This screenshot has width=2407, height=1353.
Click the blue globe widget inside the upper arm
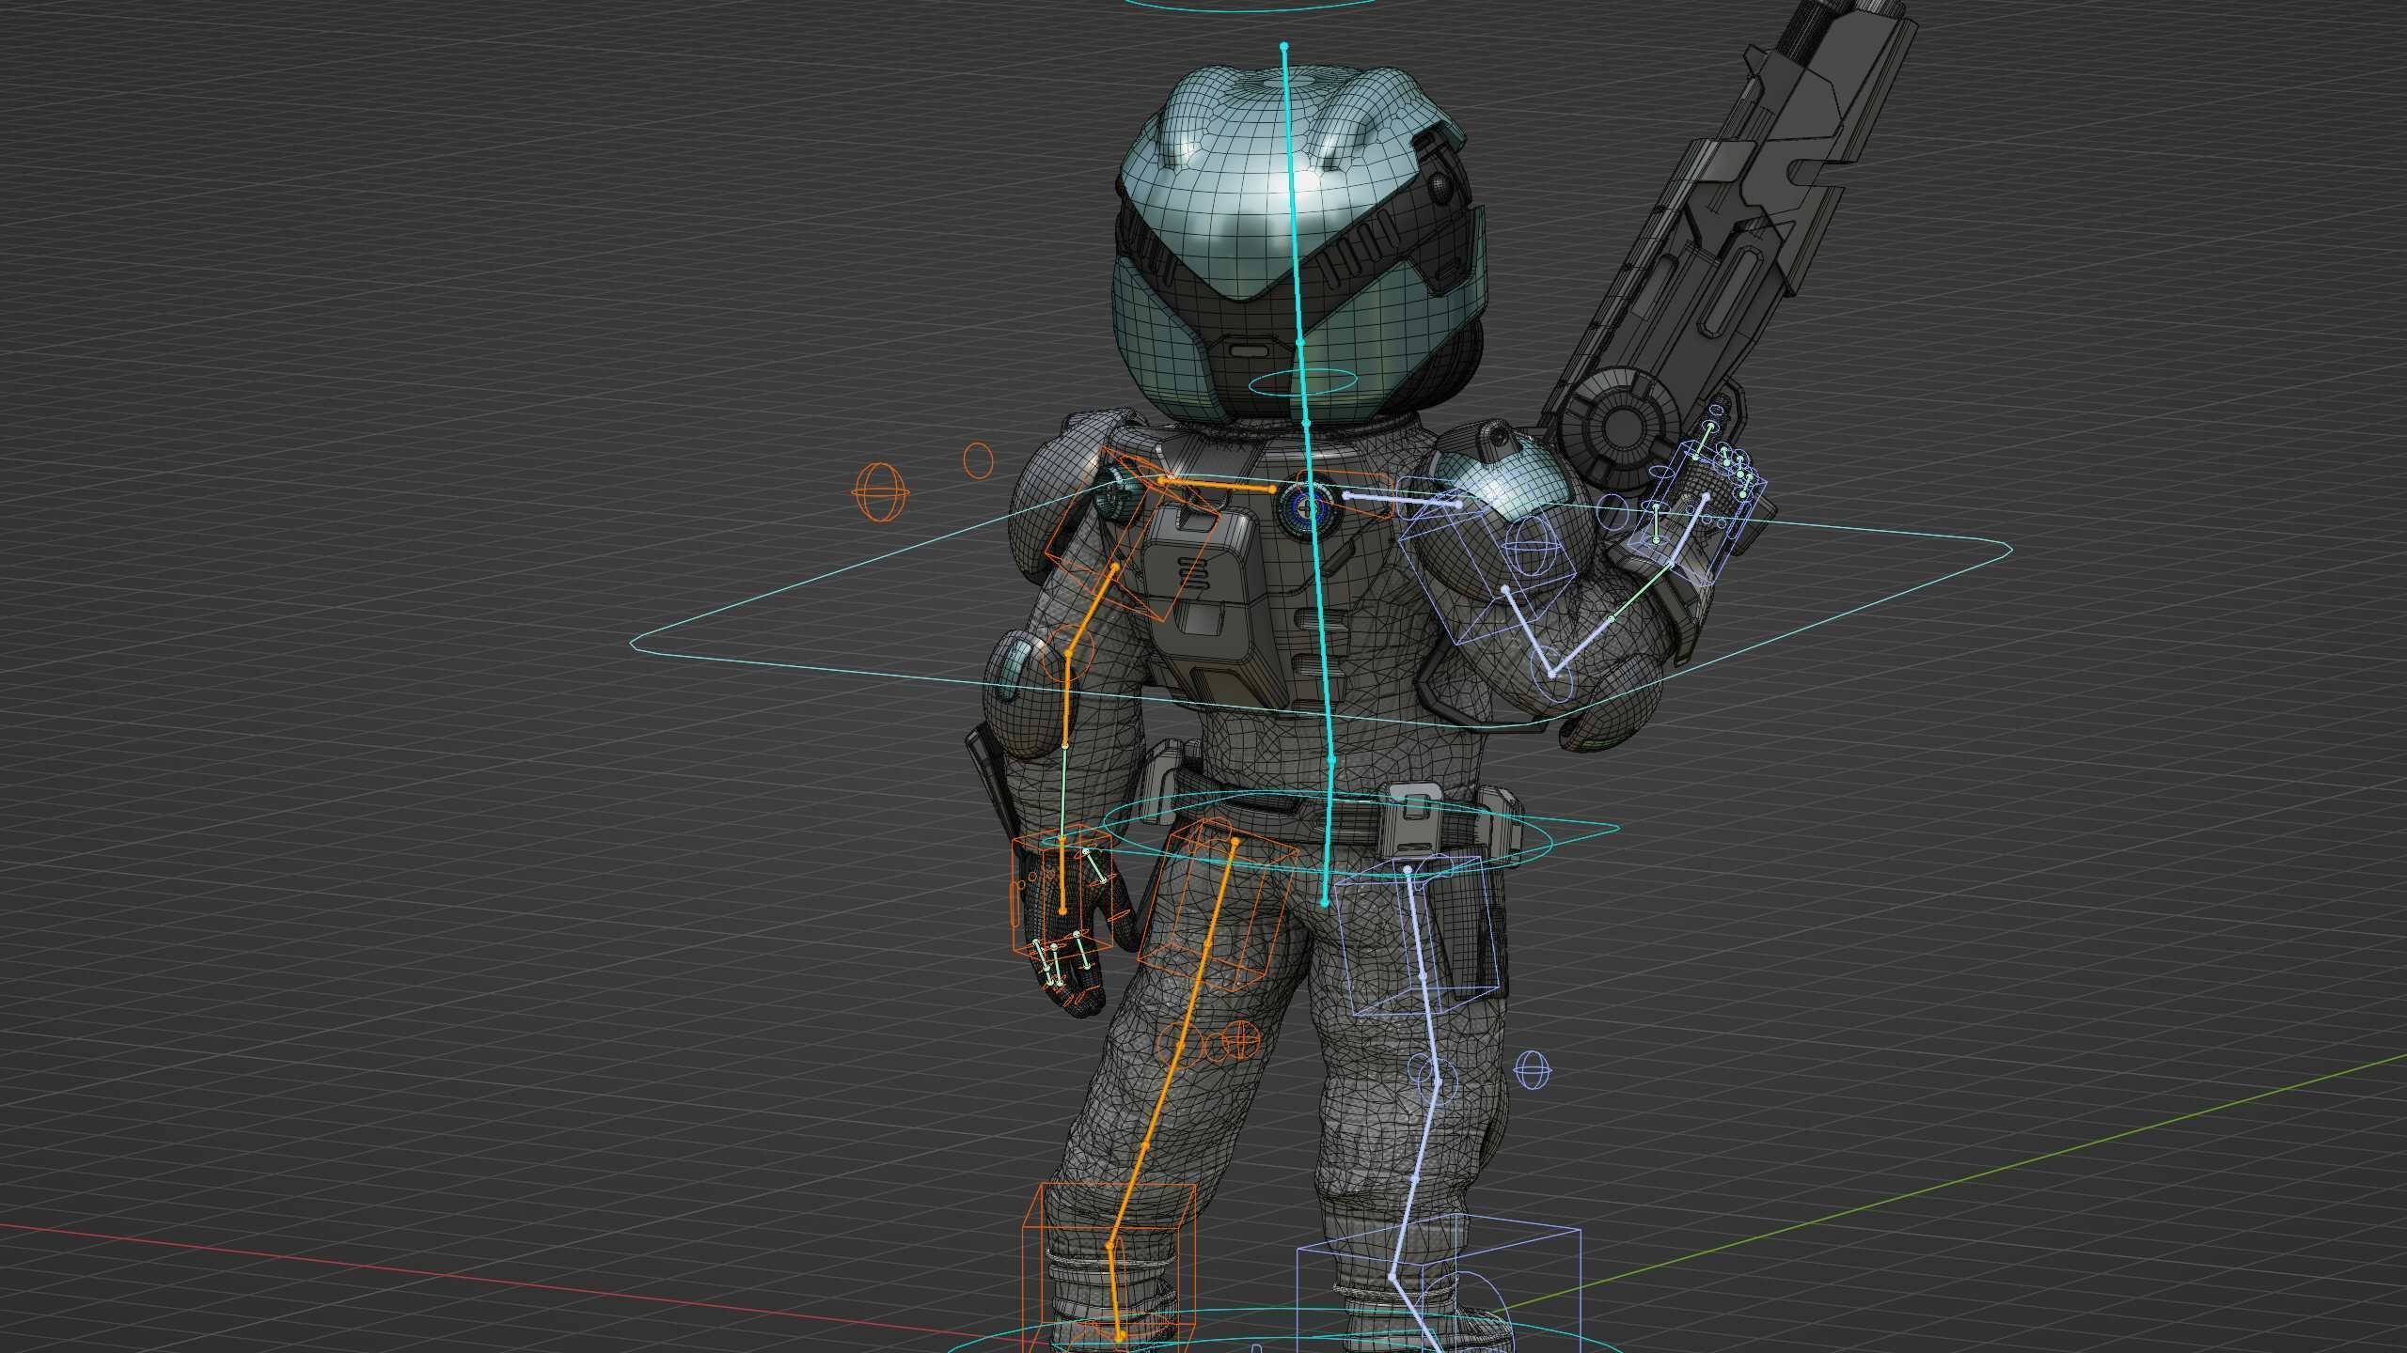1531,547
